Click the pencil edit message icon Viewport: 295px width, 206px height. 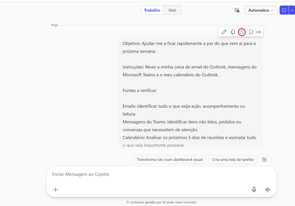coord(224,32)
